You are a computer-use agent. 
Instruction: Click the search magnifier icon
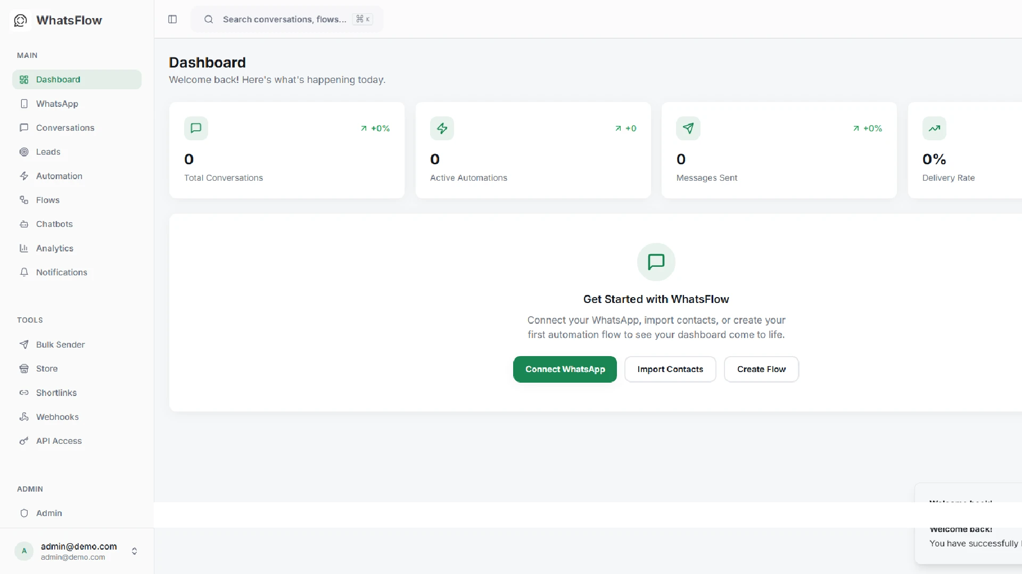(x=209, y=19)
